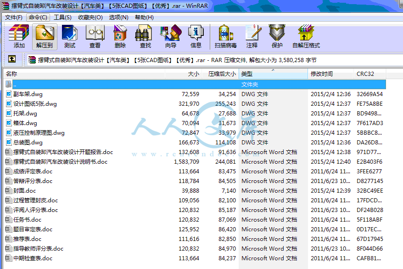Click the 添加 (Add) toolbar icon
Viewport: 403px width, 269px height.
pyautogui.click(x=19, y=36)
